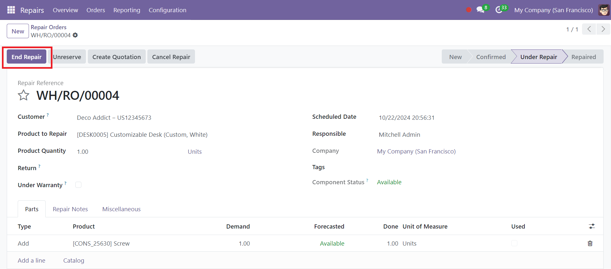Viewport: 611px width, 269px height.
Task: Click the Screw forecasted Available cell
Action: [x=332, y=243]
